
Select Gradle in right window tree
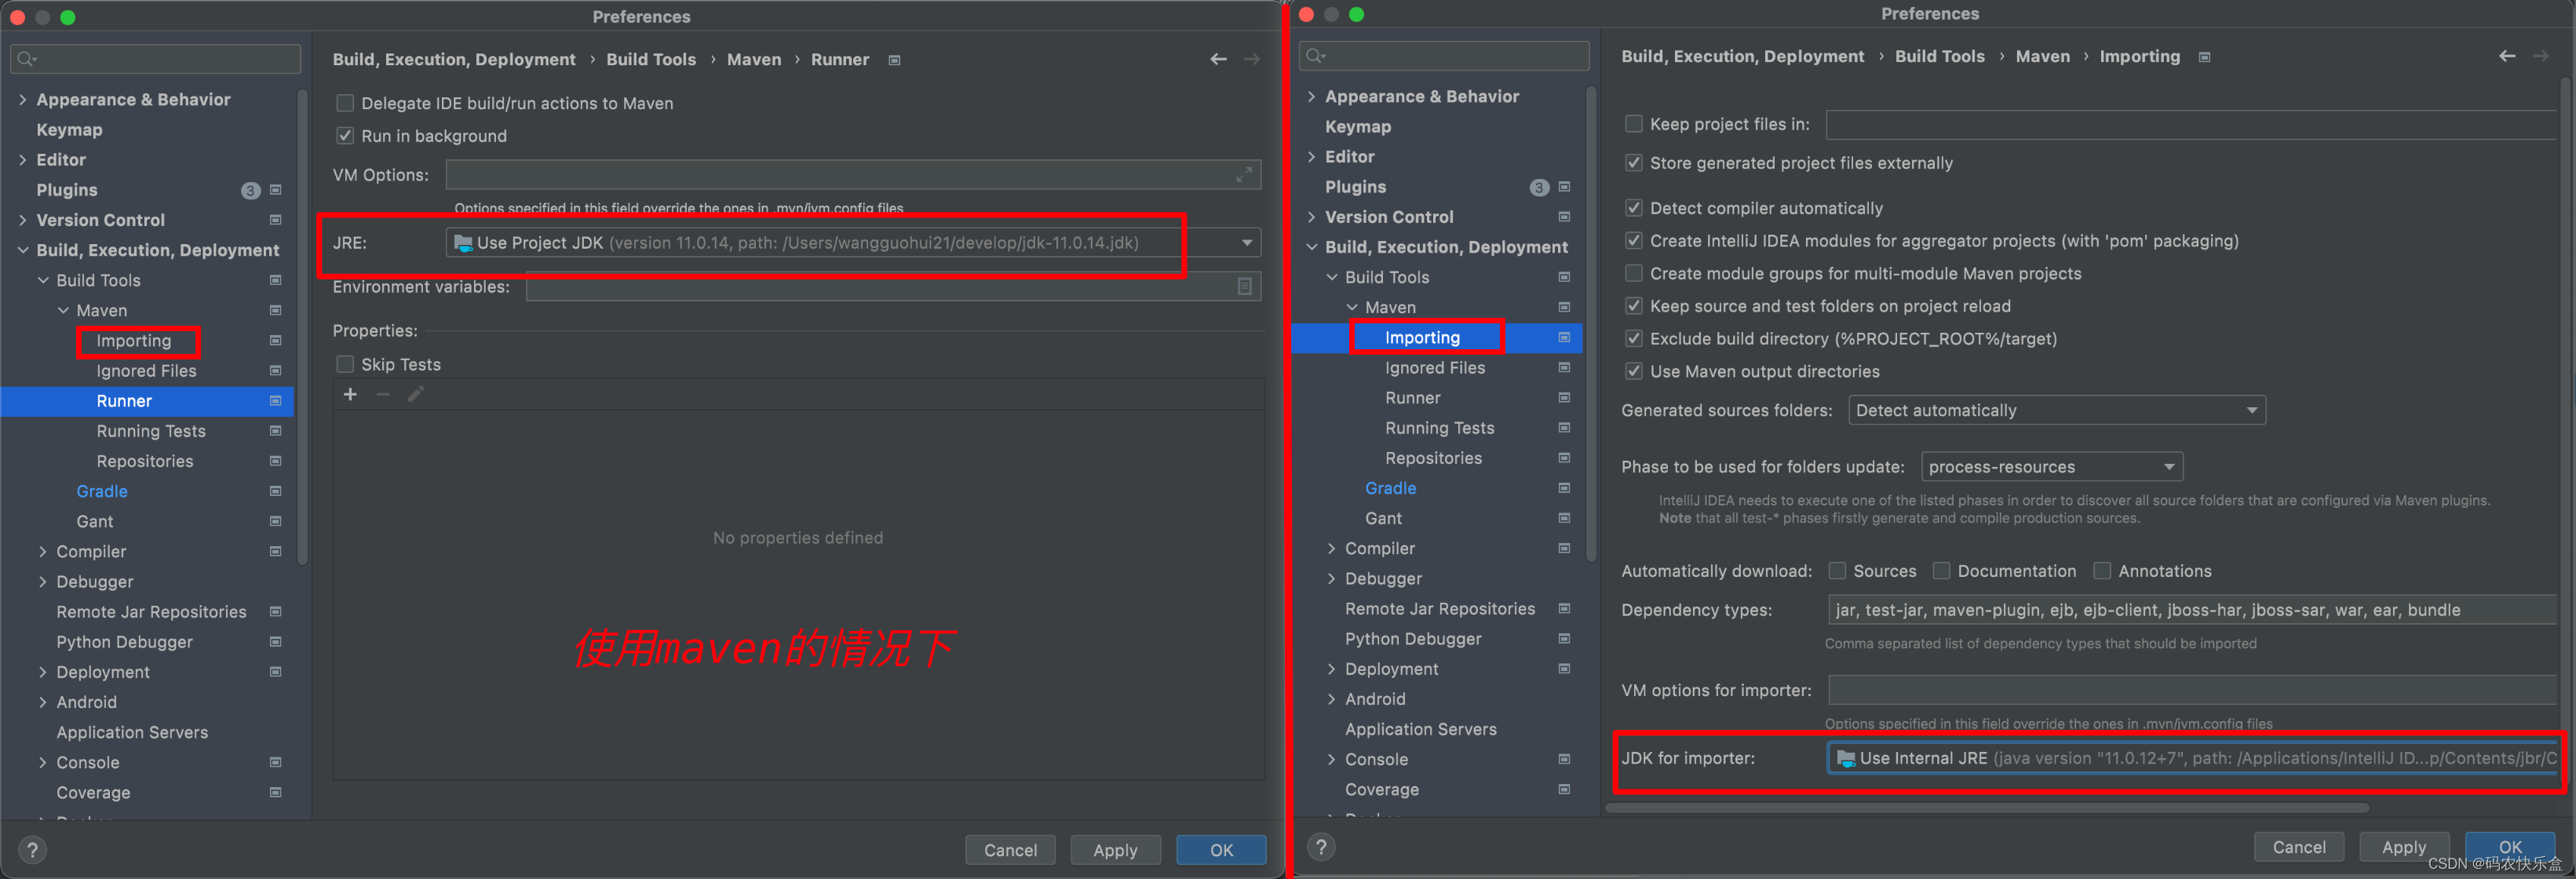1391,488
